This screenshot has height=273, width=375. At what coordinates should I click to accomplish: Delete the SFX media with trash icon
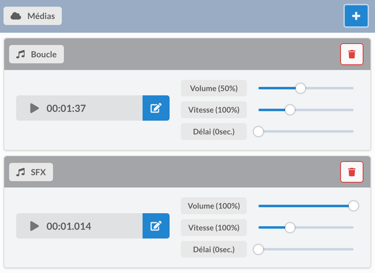352,172
